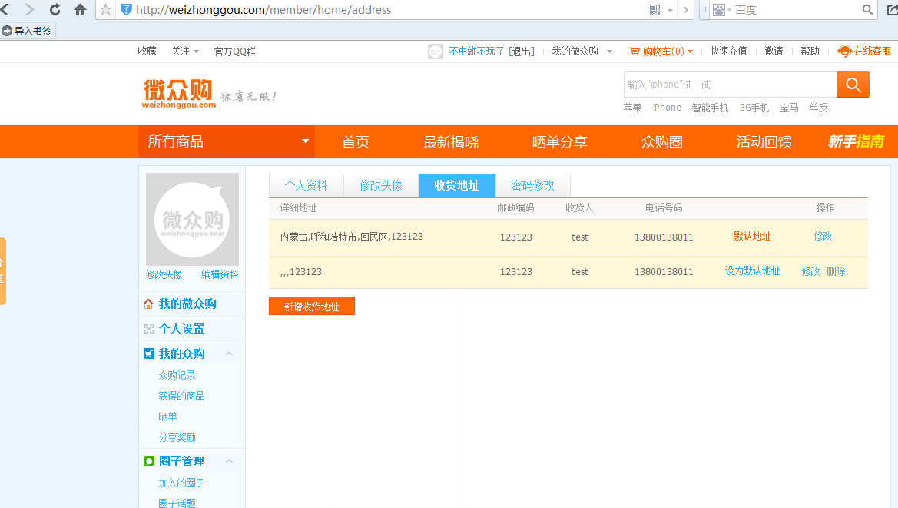Click 退出 logout link
Viewport: 898px width, 508px height.
(x=522, y=51)
